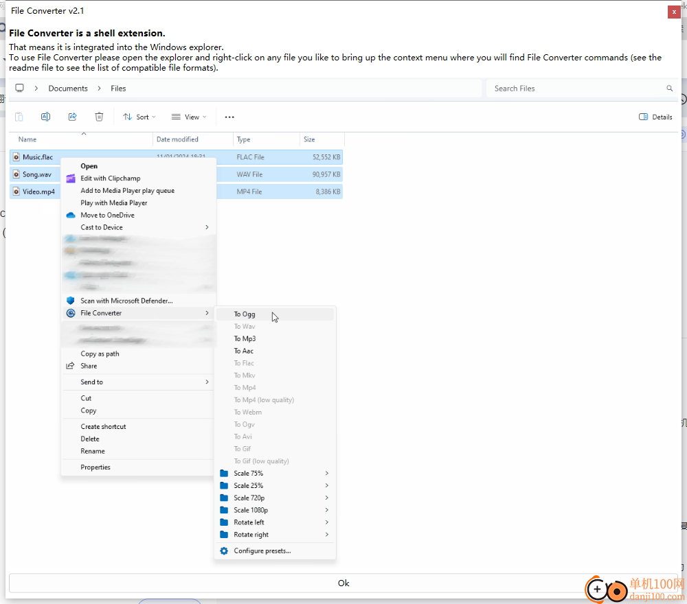Viewport: 687px width, 604px height.
Task: Click the Share arrow icon in the context menu
Action: click(70, 366)
